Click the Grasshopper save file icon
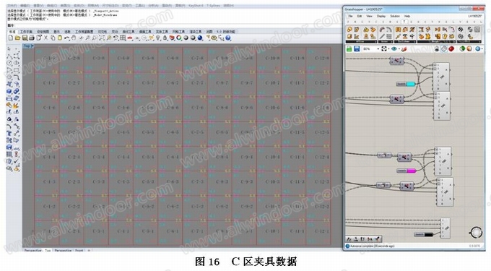This screenshot has height=271, width=491. coord(357,48)
